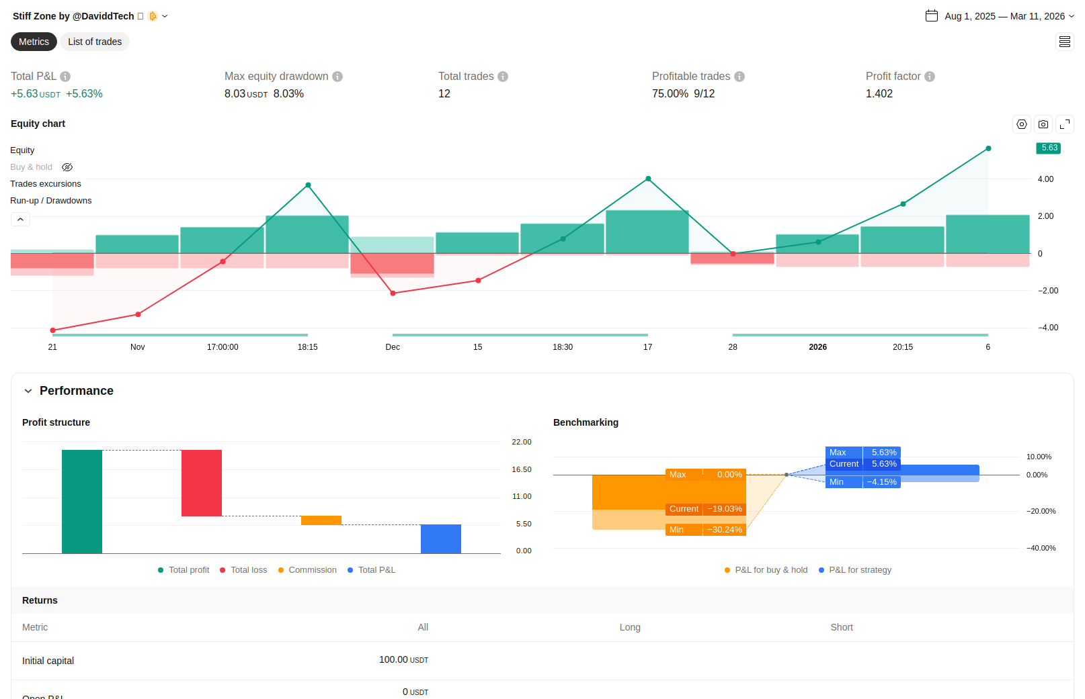Click the stacked rows layout icon
The height and width of the screenshot is (699, 1085).
[x=1065, y=42]
